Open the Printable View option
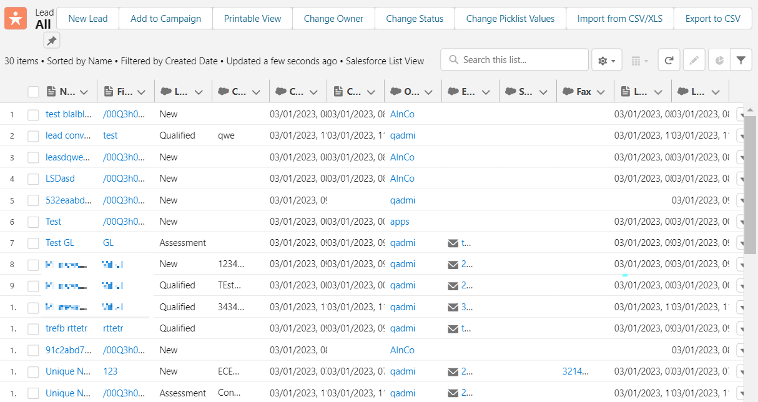758x402 pixels. click(x=252, y=18)
